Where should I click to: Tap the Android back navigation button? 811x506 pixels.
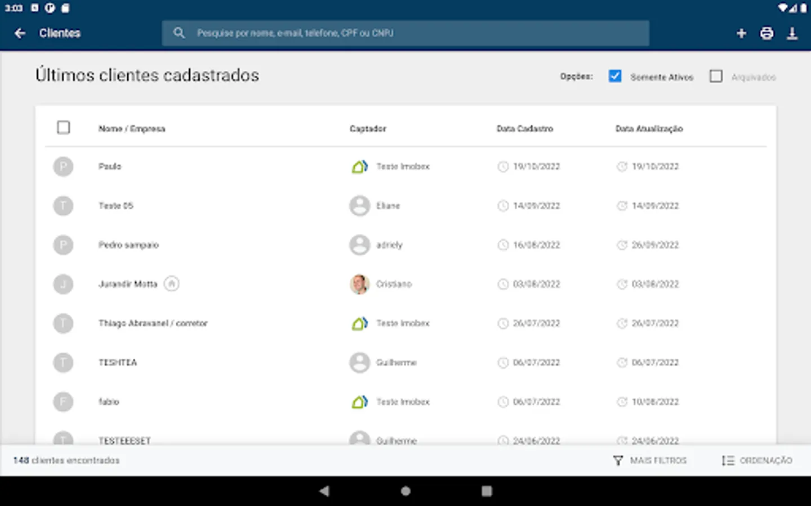click(x=324, y=491)
